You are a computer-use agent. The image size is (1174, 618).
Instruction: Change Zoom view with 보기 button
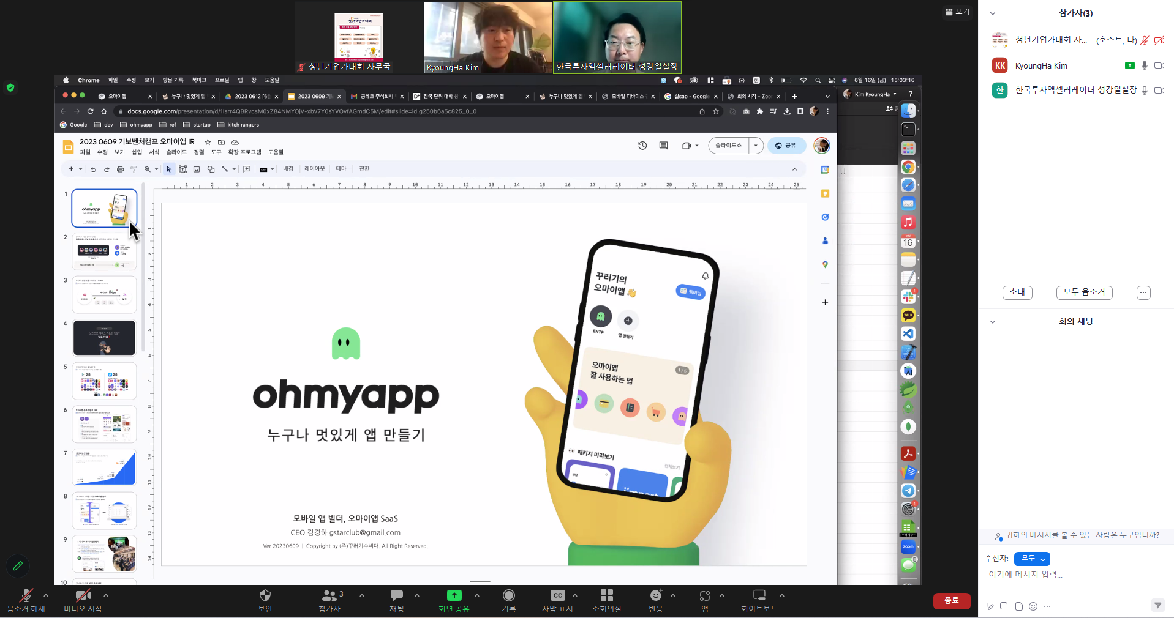(957, 12)
